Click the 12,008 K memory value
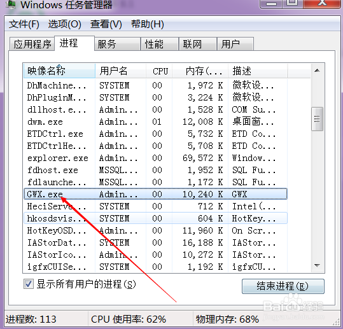 [203, 122]
